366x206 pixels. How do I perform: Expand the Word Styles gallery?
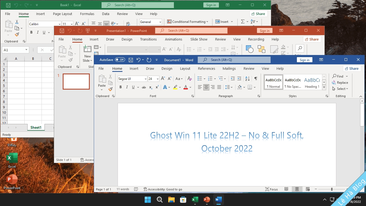(324, 87)
